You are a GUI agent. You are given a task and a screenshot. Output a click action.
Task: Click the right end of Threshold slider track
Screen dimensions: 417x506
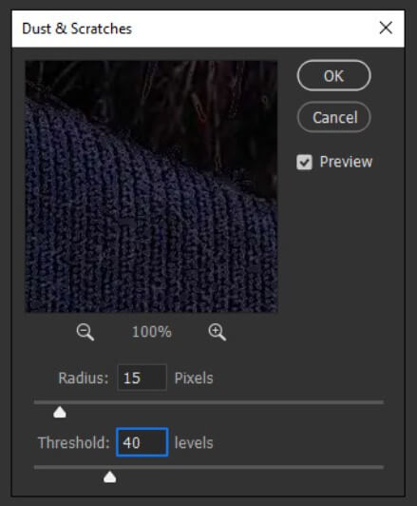381,467
